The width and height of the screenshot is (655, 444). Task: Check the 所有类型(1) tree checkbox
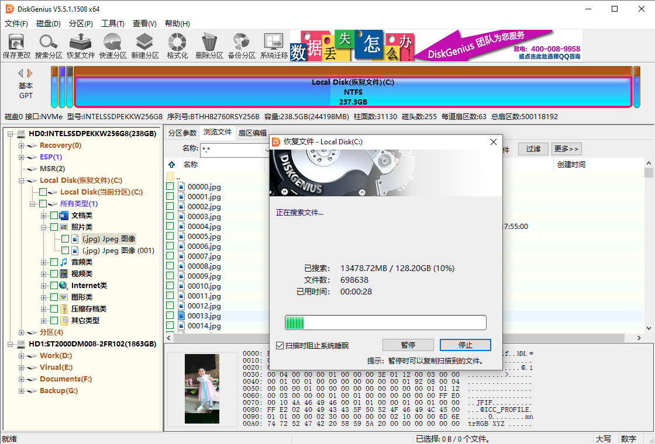click(x=43, y=204)
